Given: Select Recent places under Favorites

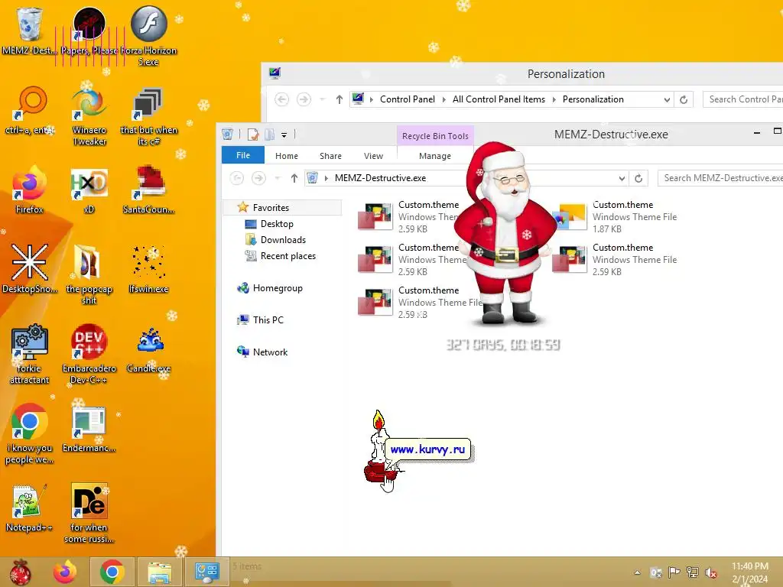Looking at the screenshot, I should tap(288, 256).
